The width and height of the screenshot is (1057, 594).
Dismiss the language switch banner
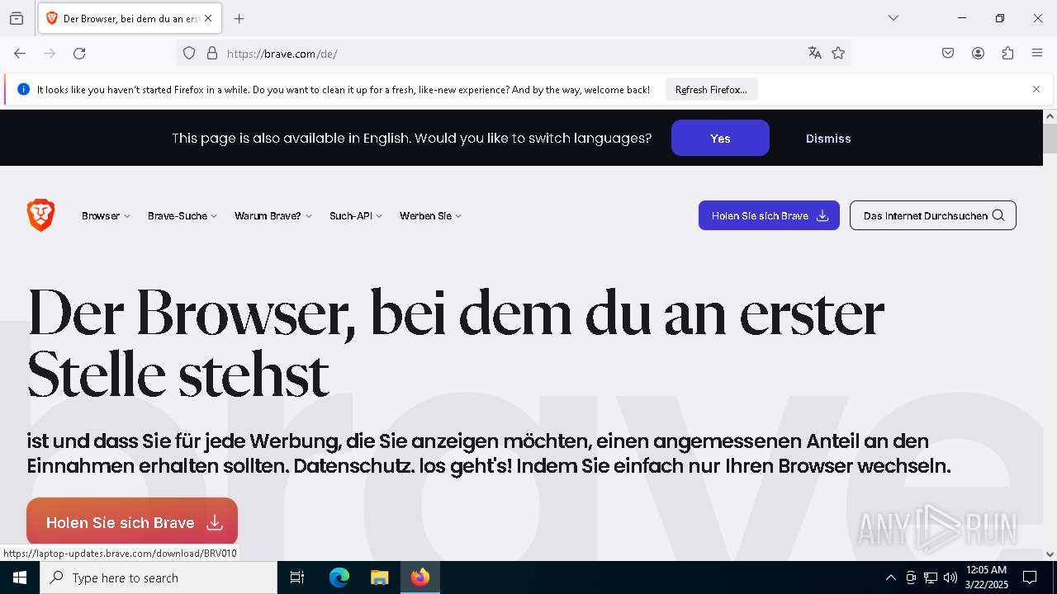pyautogui.click(x=828, y=139)
